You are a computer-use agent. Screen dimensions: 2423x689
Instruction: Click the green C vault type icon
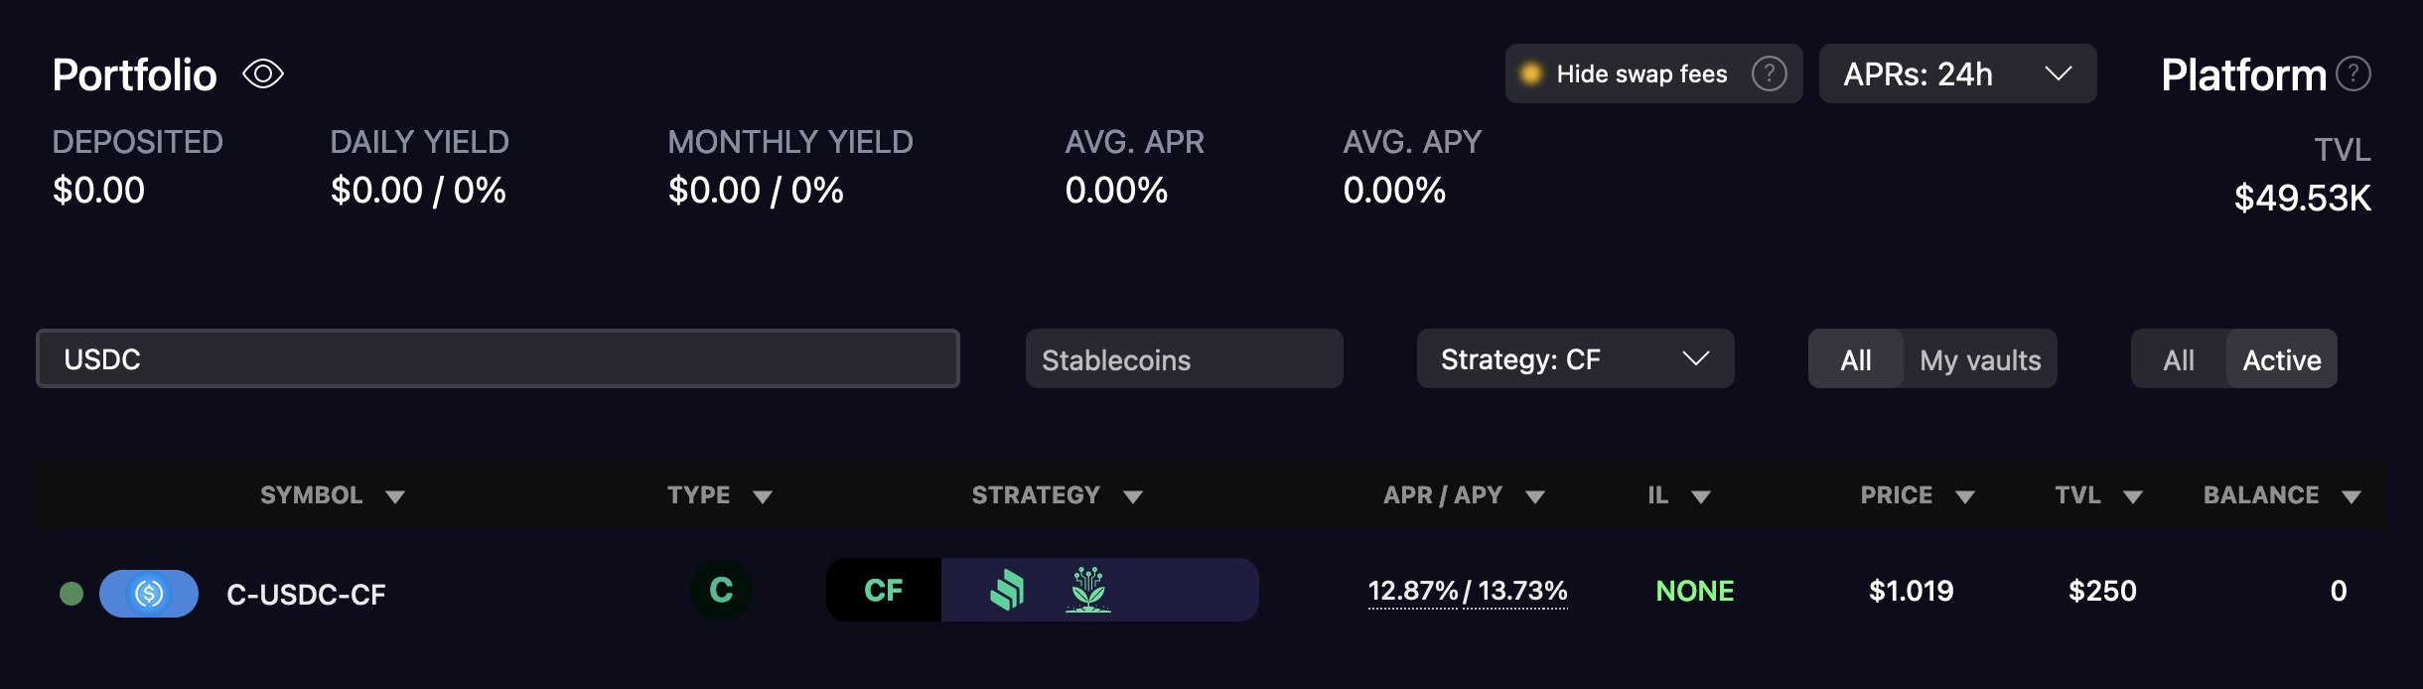tap(721, 591)
